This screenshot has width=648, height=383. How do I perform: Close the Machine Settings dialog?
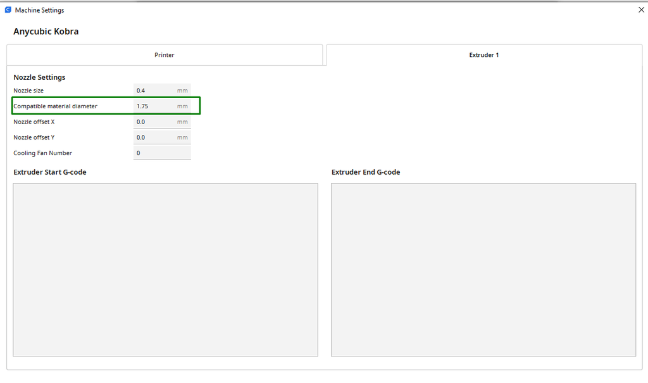(641, 10)
